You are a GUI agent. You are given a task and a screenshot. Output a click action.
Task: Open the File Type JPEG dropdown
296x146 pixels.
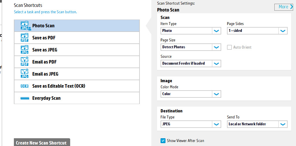(191, 124)
